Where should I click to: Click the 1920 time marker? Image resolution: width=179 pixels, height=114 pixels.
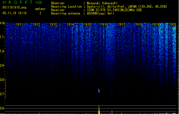click(173, 25)
